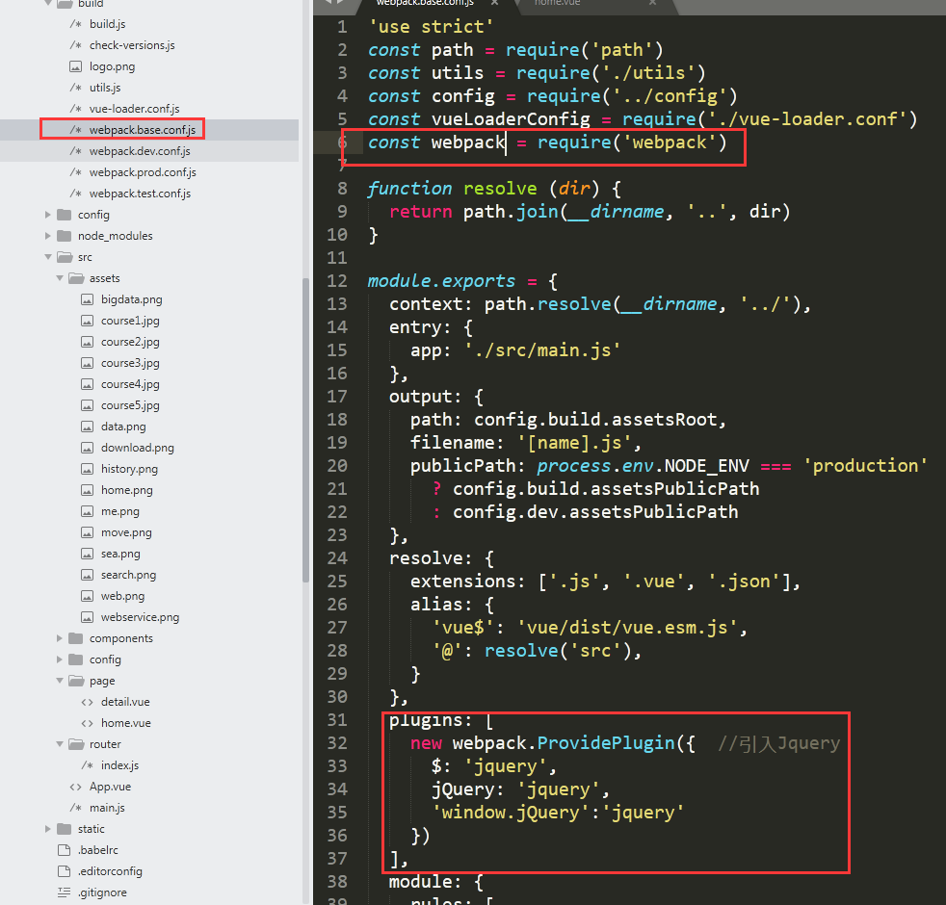Expand the top-level config folder arrow

pyautogui.click(x=47, y=215)
